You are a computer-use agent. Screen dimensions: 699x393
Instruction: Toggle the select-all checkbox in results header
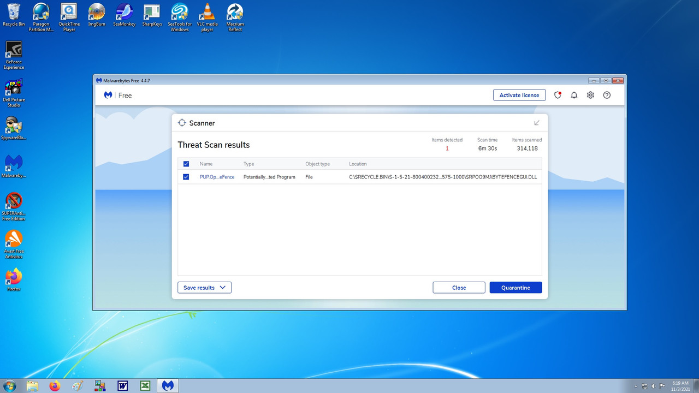point(186,164)
